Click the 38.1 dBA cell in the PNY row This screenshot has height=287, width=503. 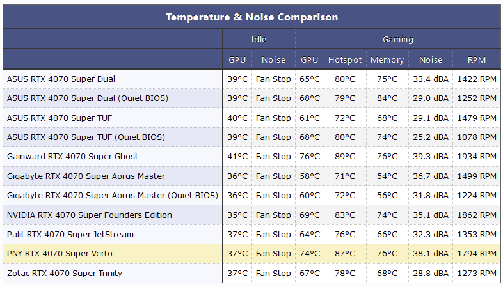click(x=431, y=254)
